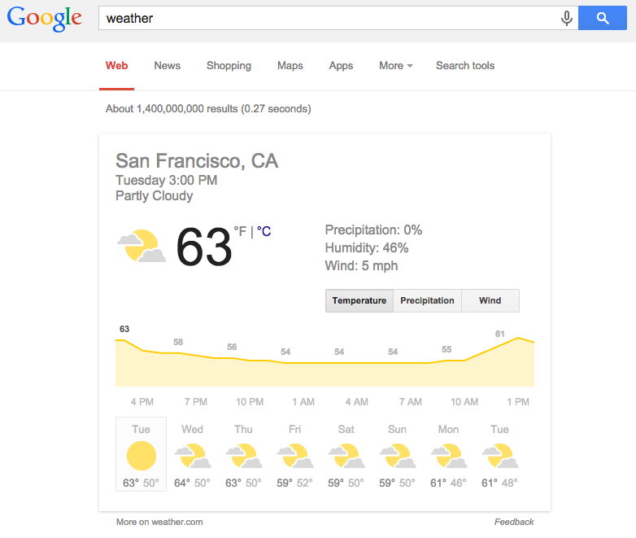
Task: Select Tuesday's sunny forecast icon
Action: [142, 456]
